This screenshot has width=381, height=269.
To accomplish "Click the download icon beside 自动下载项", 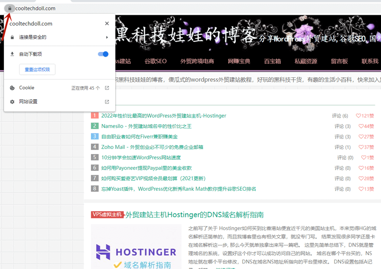I will [x=12, y=54].
